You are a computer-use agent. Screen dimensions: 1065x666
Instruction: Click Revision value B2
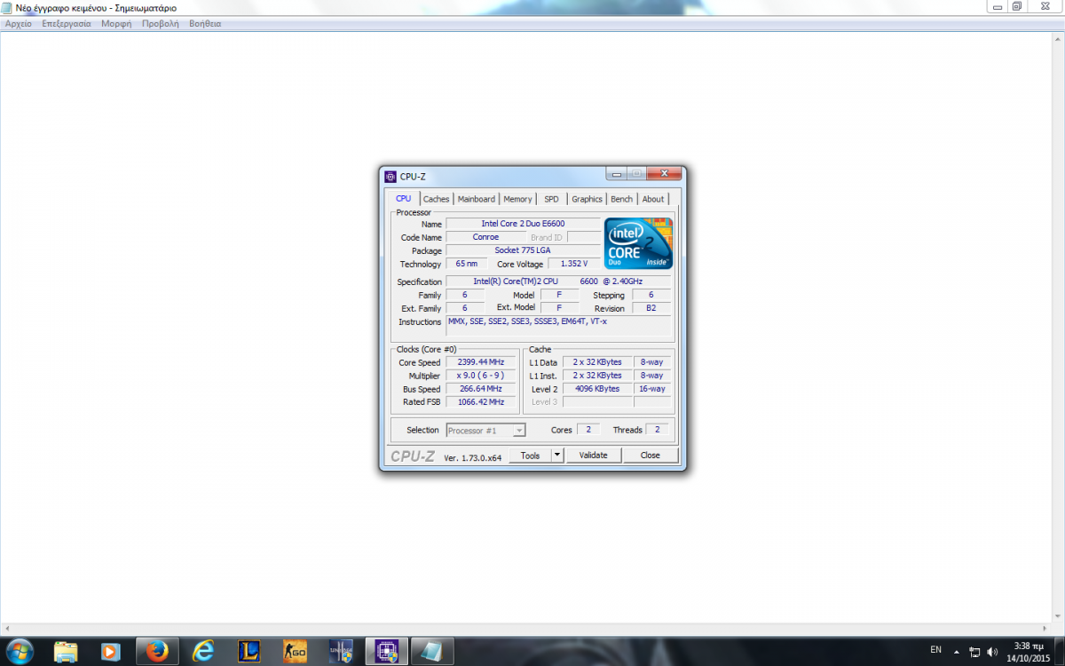pyautogui.click(x=651, y=308)
